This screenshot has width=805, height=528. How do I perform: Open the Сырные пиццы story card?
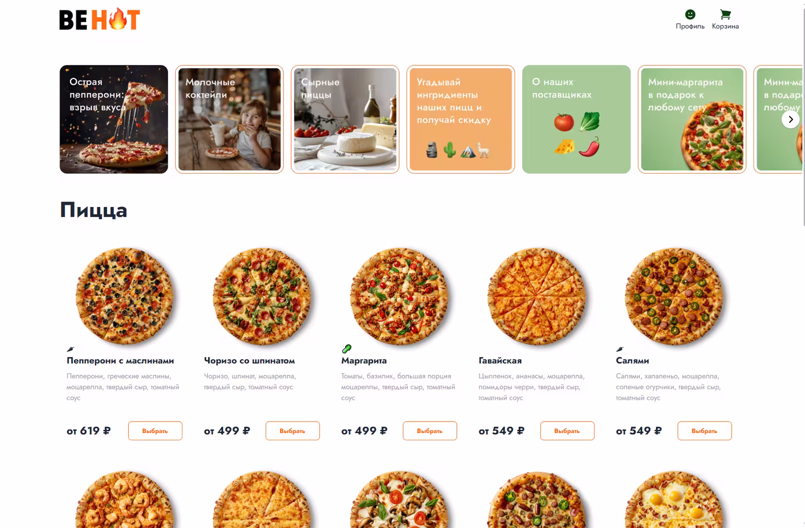point(345,119)
